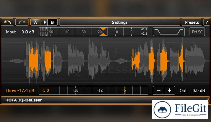
Task: Click the HOFA IQ-DeEsser title label
Action: click(x=23, y=100)
